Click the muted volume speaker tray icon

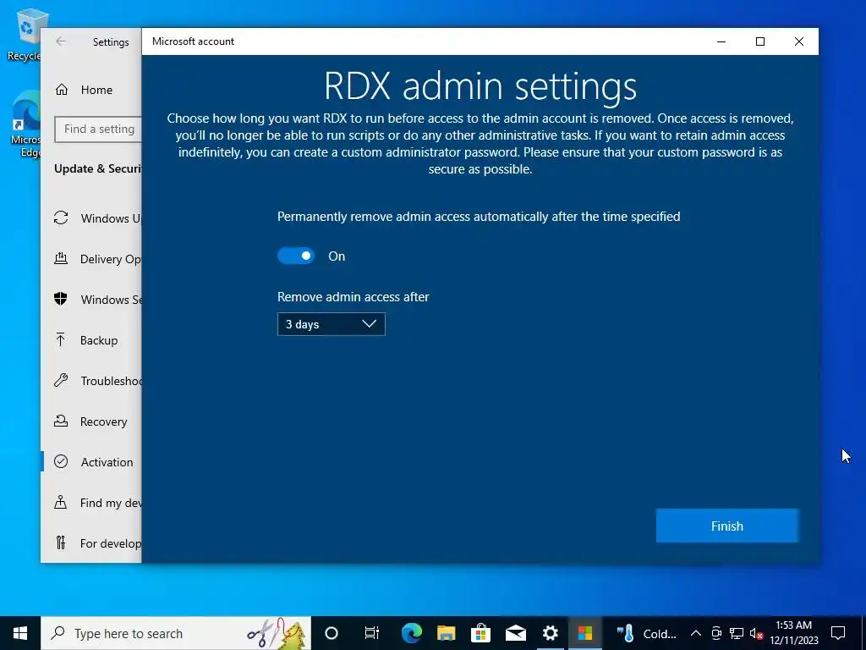756,633
